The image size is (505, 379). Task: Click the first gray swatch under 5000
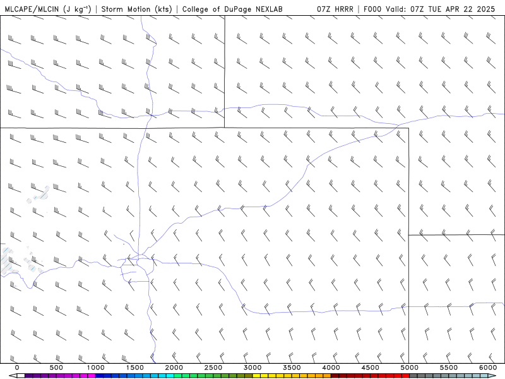click(413, 375)
